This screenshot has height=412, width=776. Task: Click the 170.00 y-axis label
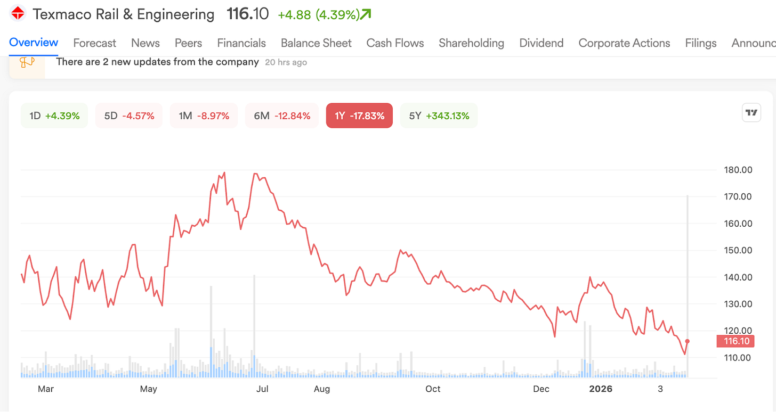click(738, 196)
